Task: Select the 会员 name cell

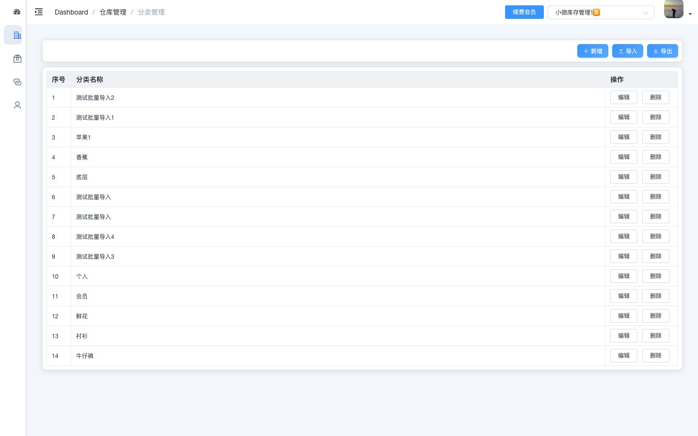Action: coord(338,296)
